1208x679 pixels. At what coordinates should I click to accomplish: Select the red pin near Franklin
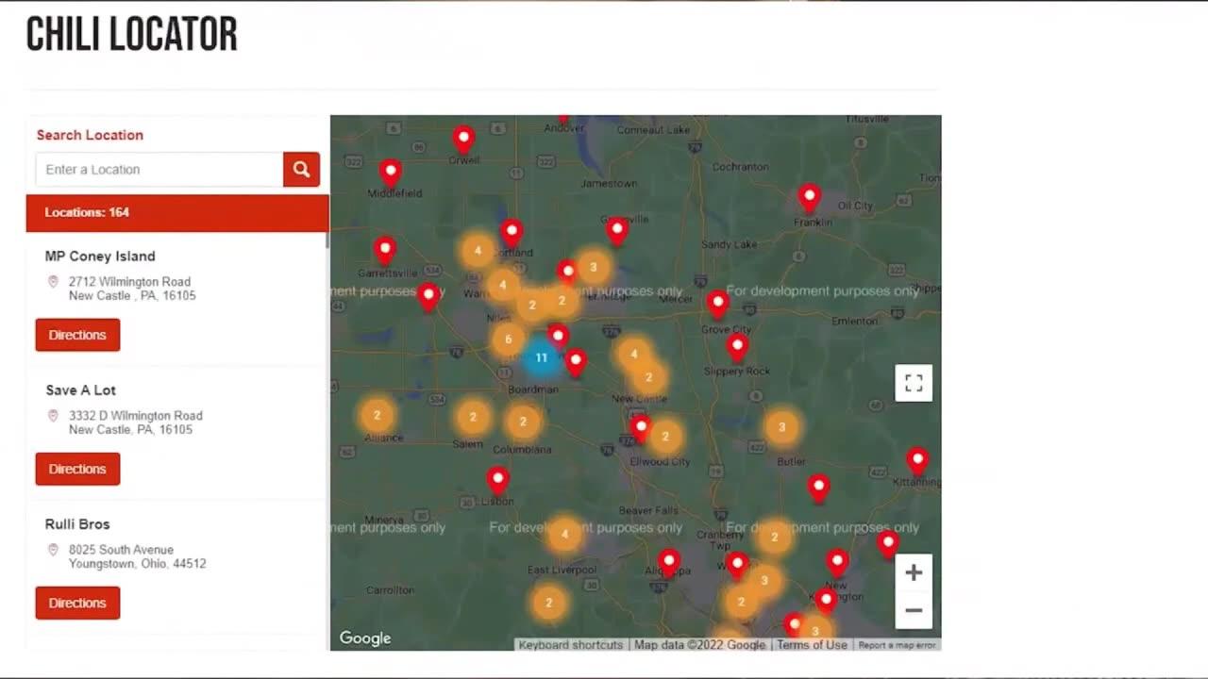[809, 199]
